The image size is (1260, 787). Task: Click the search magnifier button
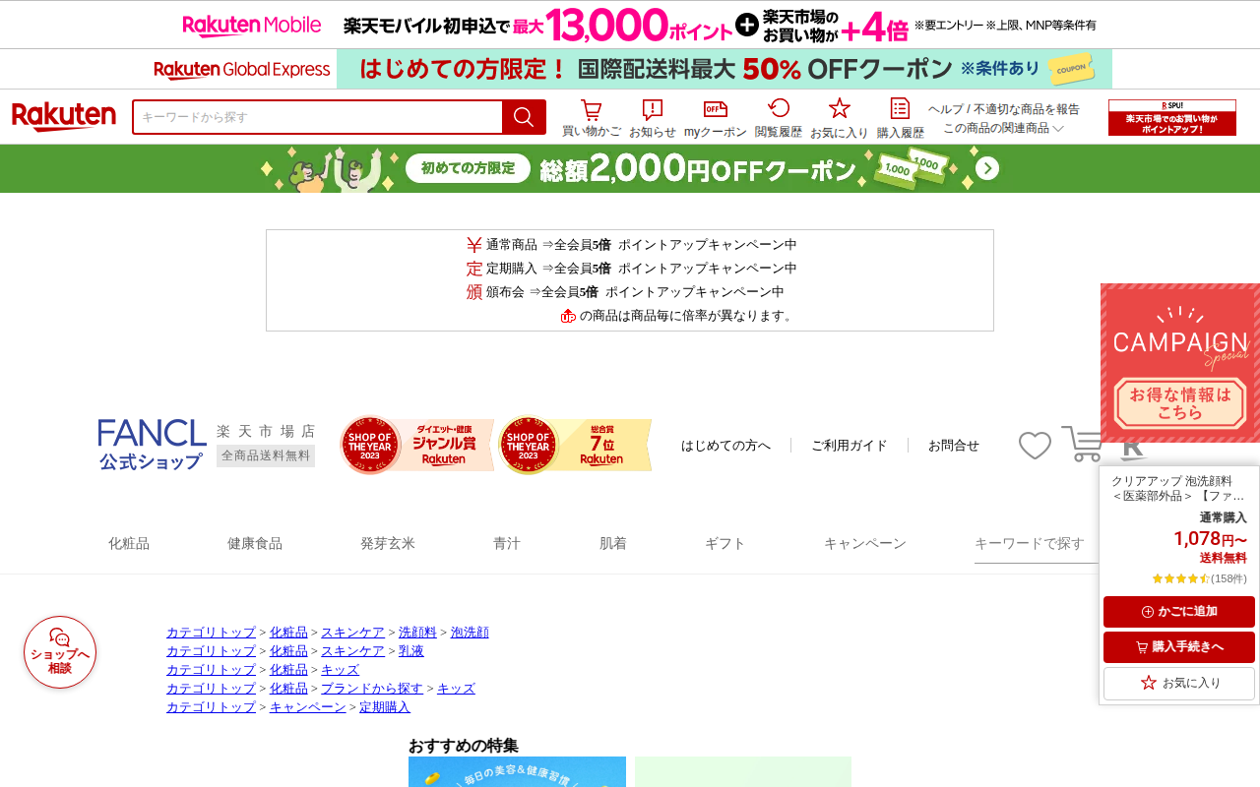point(524,117)
